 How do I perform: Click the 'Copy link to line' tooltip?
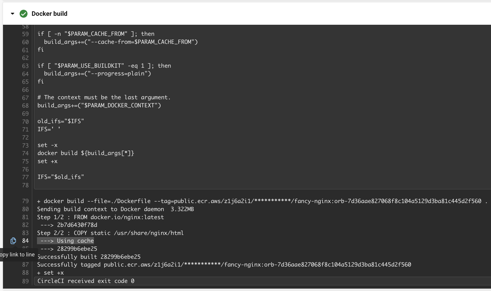(x=17, y=255)
